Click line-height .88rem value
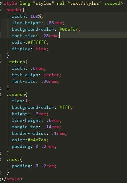Image resolution: width=127 pixels, height=183 pixels. (x=54, y=23)
